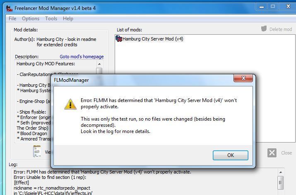Click the Freelancer Mod Manager title bar icon
296x195 pixels.
[x=9, y=8]
